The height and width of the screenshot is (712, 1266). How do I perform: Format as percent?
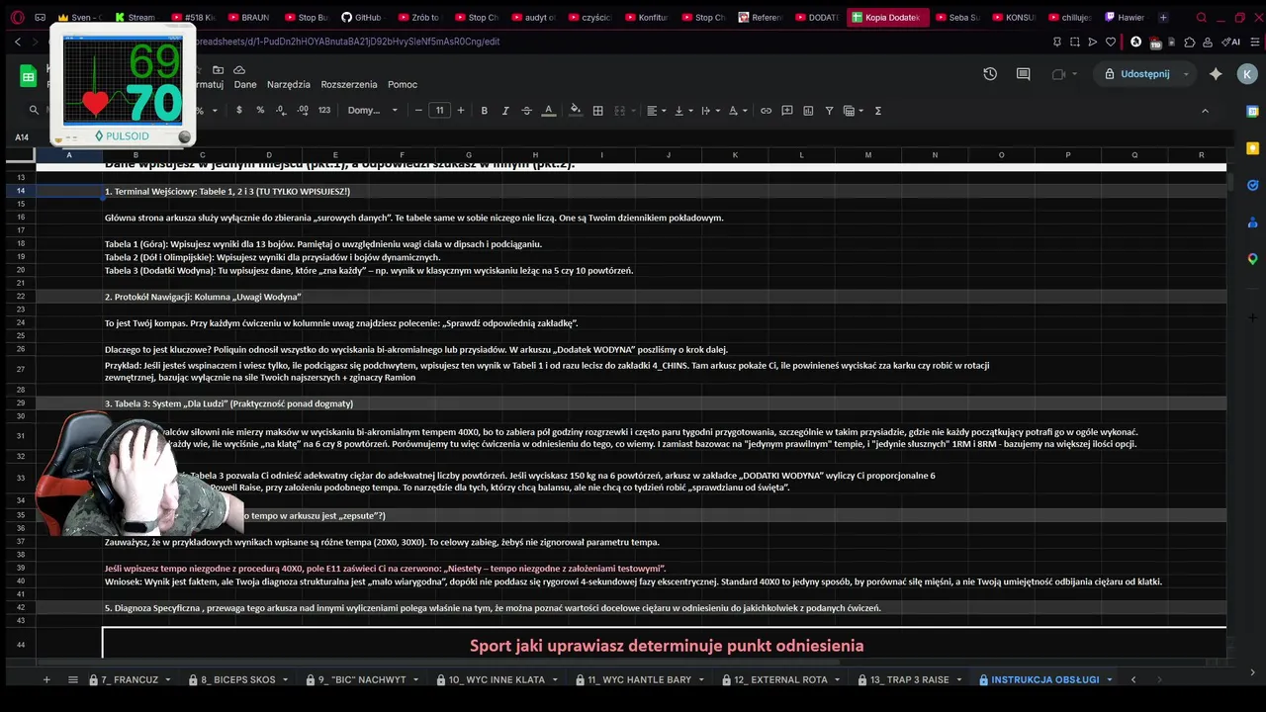(x=260, y=111)
